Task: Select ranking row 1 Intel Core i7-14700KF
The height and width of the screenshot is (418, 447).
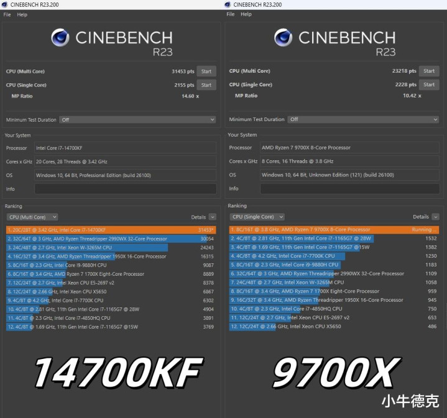Action: (x=111, y=230)
